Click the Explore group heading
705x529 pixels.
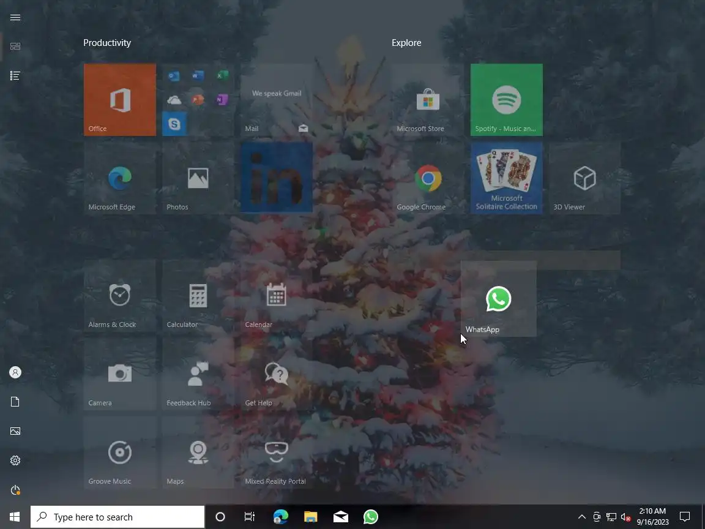[406, 43]
